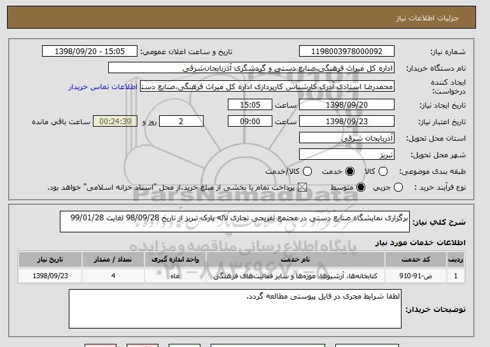Click service code cell ض-91-910
This screenshot has height=347, width=490.
(x=416, y=276)
